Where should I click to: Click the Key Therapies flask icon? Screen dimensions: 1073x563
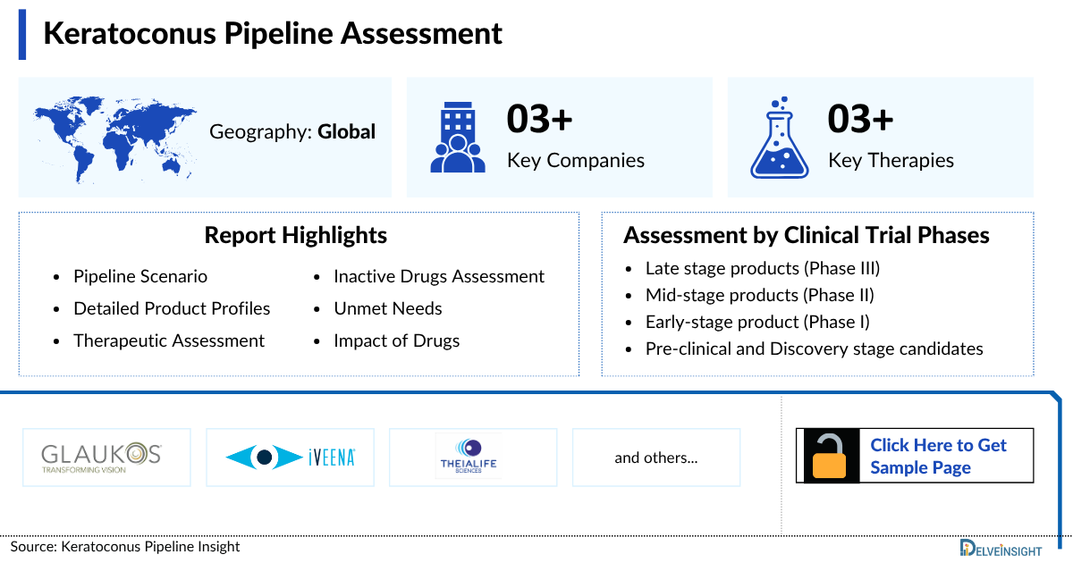pos(780,137)
